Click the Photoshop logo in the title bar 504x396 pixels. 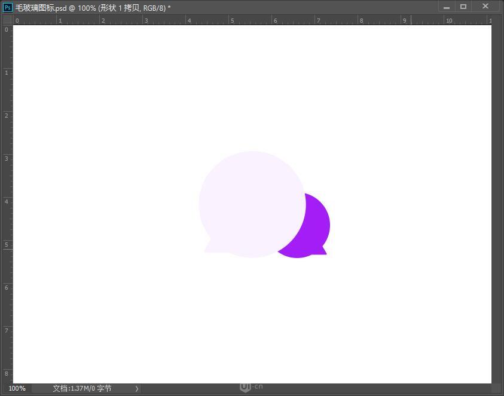(x=7, y=7)
